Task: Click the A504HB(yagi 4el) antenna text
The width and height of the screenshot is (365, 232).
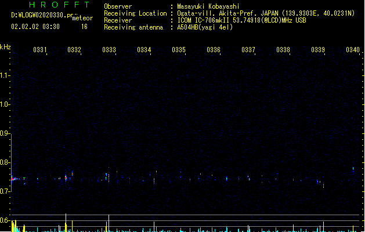Action: coord(205,27)
